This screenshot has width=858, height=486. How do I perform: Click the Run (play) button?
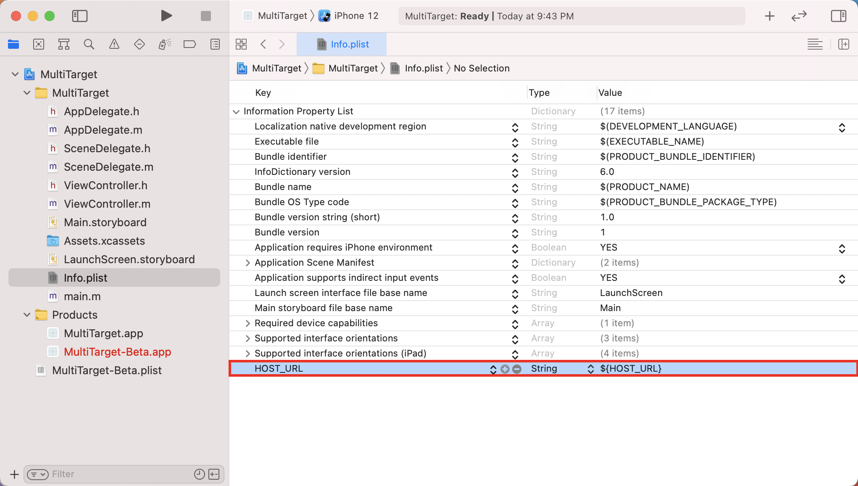[166, 16]
